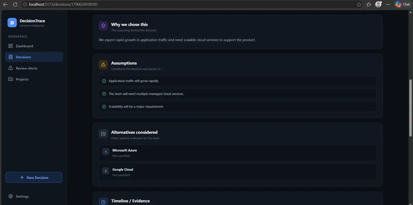Click the DecisionTrace logo icon
Screen dimensions: 413x205
pyautogui.click(x=12, y=22)
